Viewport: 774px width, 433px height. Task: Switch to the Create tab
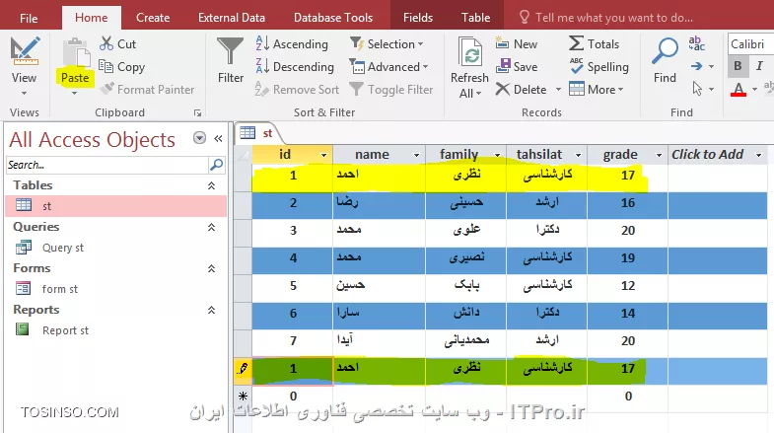[153, 18]
